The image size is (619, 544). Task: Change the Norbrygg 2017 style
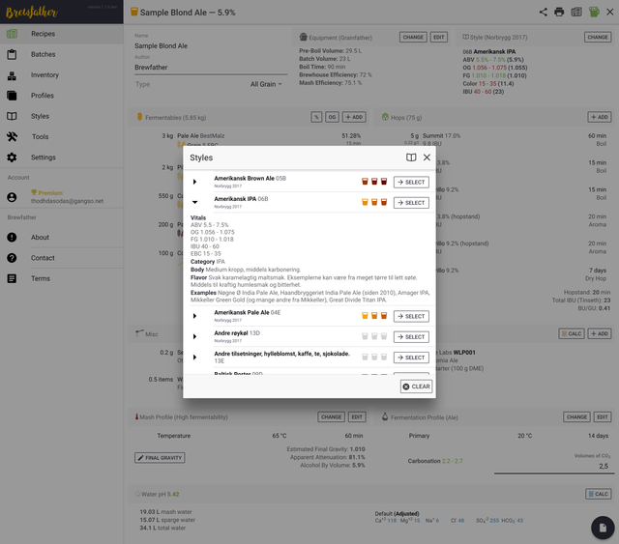(598, 37)
